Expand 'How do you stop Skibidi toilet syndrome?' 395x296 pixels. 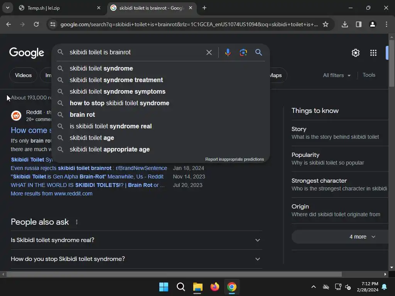[x=136, y=259]
